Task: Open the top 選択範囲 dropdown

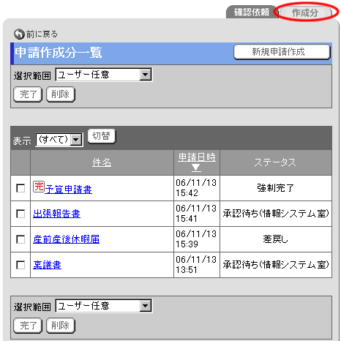Action: 104,75
